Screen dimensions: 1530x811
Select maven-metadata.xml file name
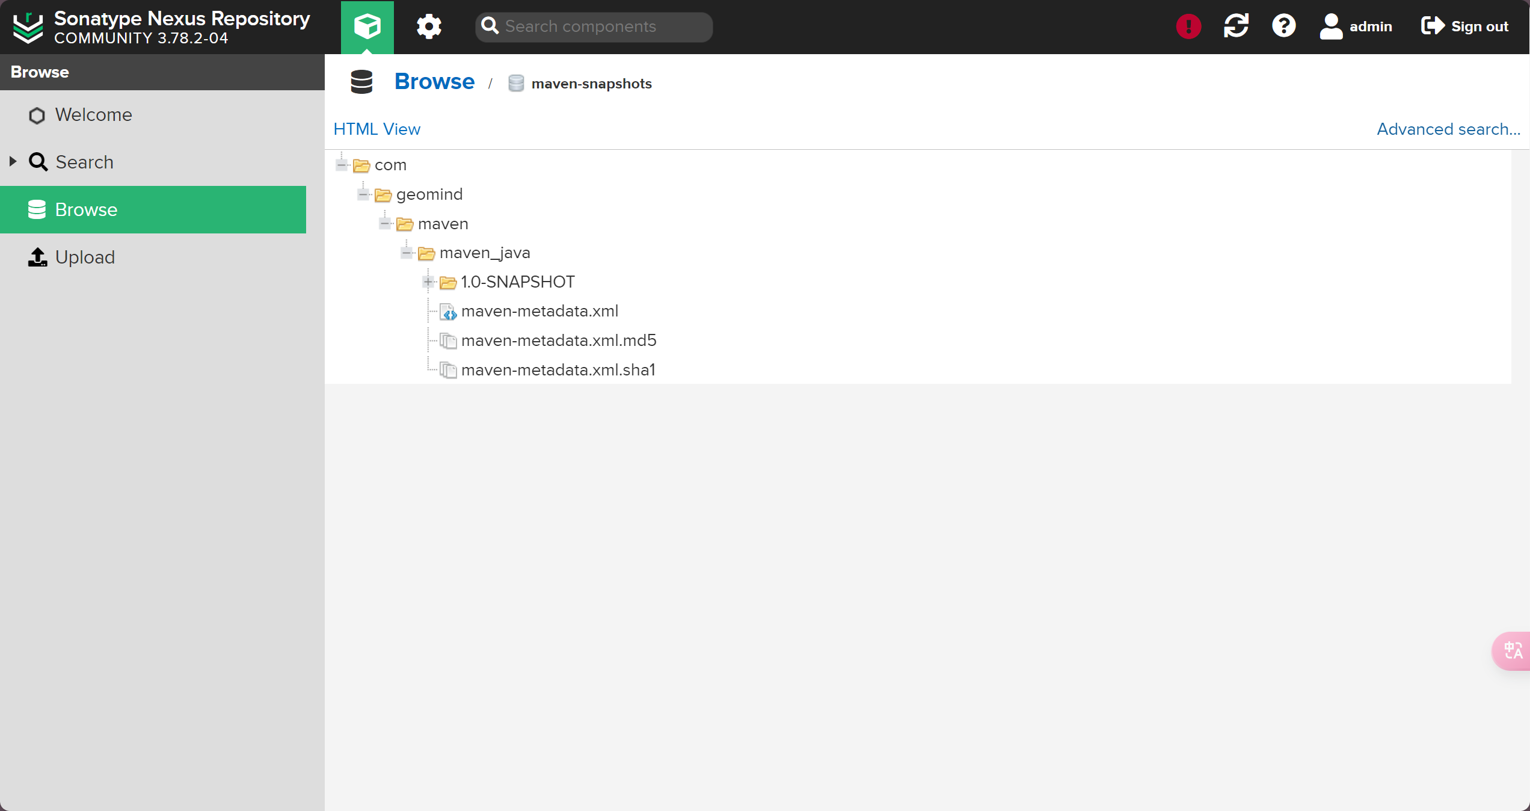[539, 311]
